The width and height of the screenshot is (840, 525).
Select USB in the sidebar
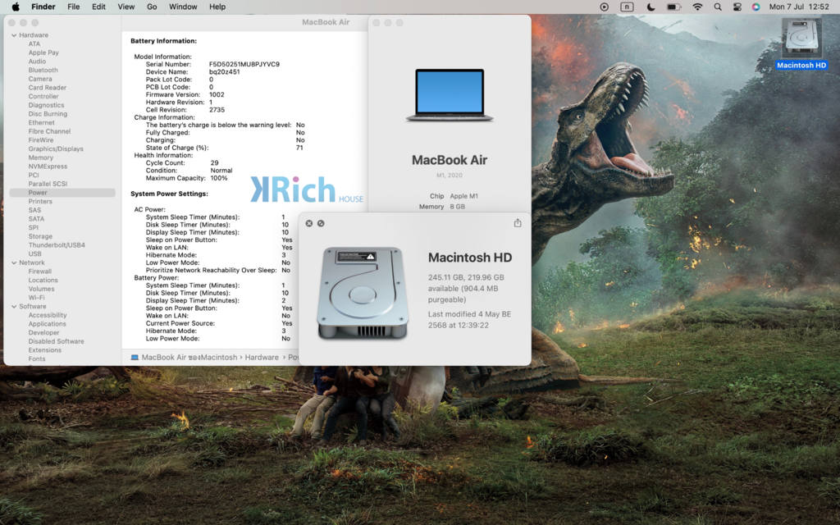(34, 254)
